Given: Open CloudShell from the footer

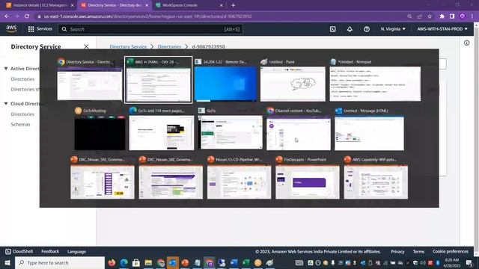Looking at the screenshot, I should pos(19,252).
